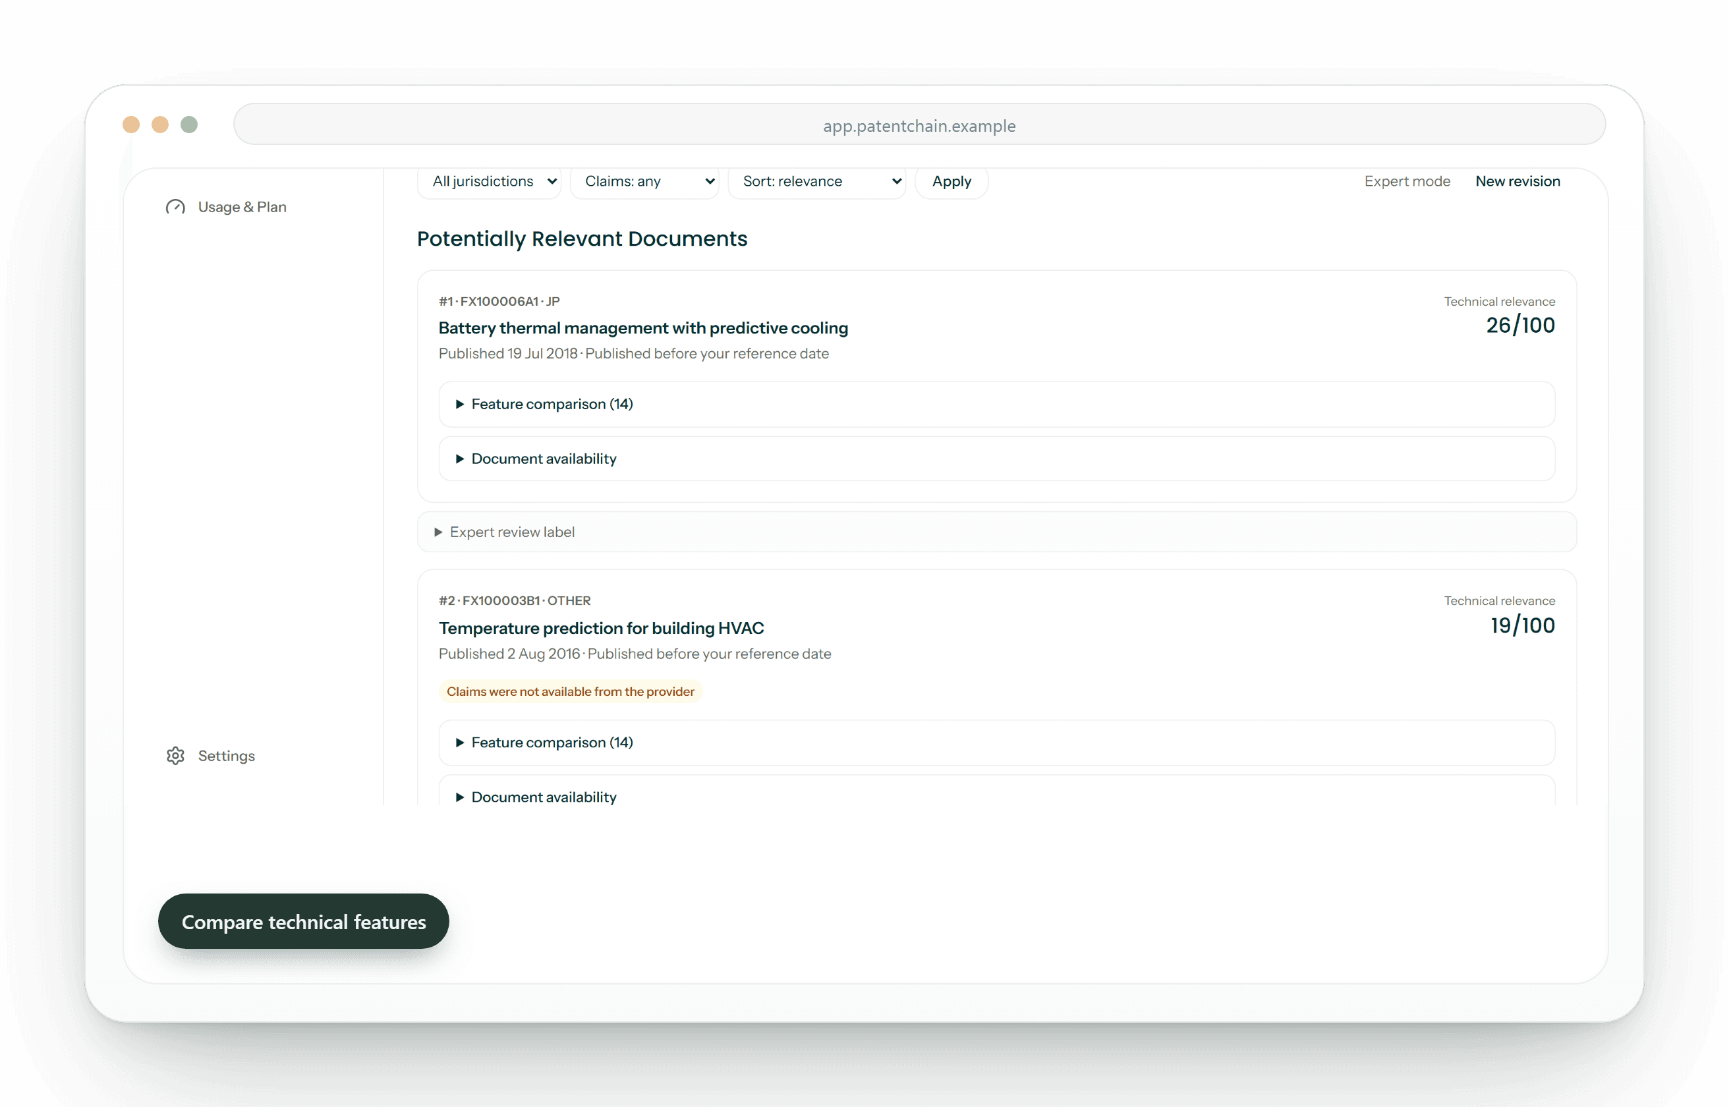Click the app.patentchain.example address bar
The height and width of the screenshot is (1107, 1729).
[919, 125]
